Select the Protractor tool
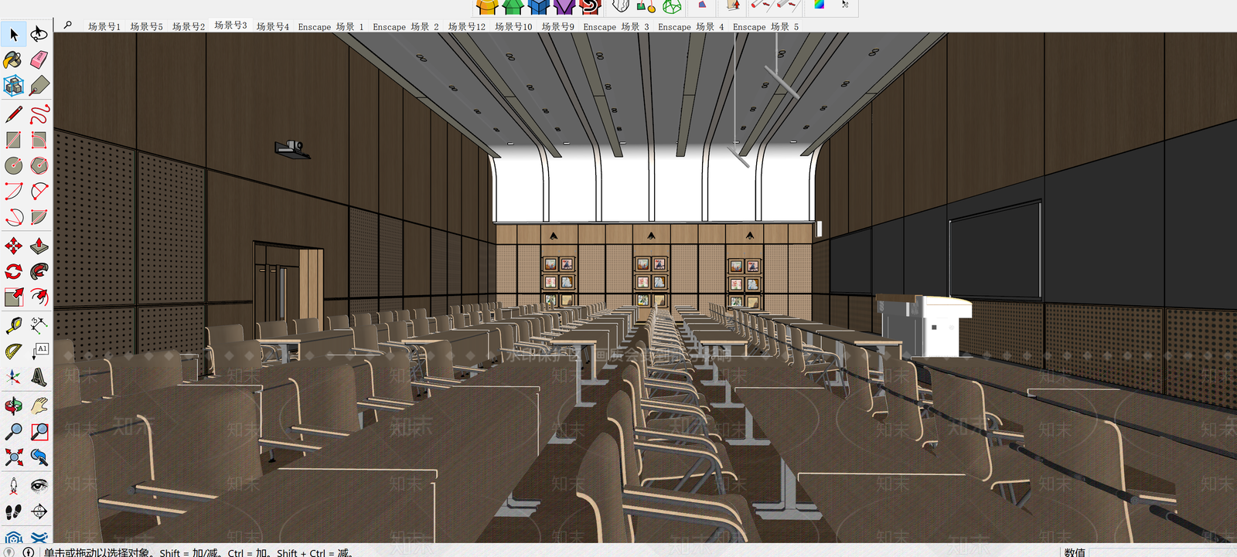Screen dimensions: 1237x557 click(13, 352)
